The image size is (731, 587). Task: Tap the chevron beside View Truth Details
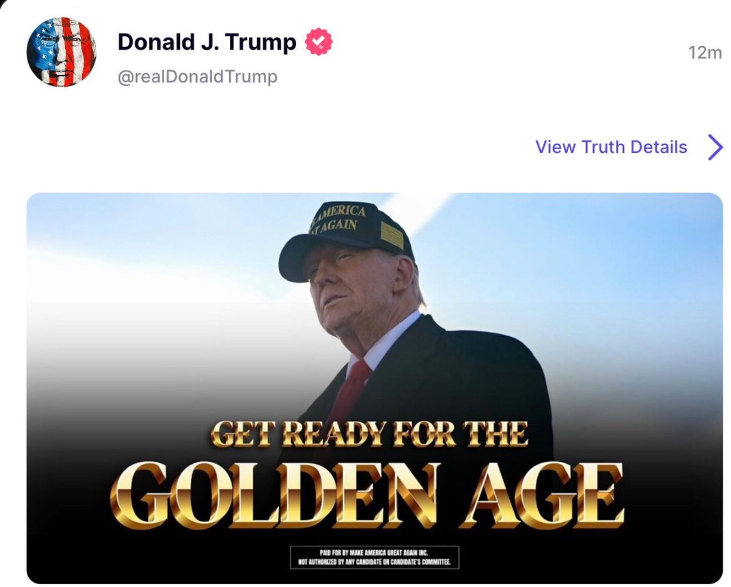715,147
